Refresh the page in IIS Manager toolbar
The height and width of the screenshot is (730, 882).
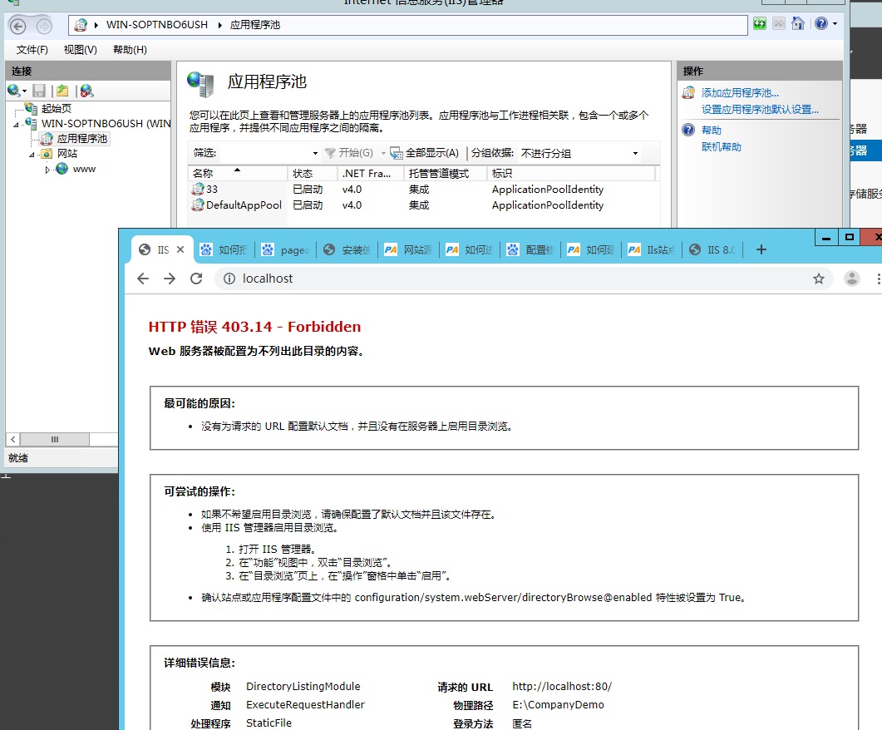pyautogui.click(x=760, y=23)
